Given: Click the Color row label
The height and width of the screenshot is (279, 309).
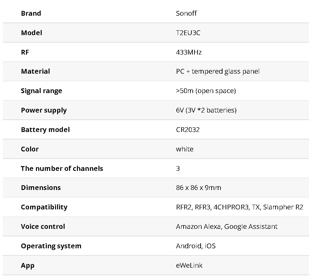Looking at the screenshot, I should 30,149.
